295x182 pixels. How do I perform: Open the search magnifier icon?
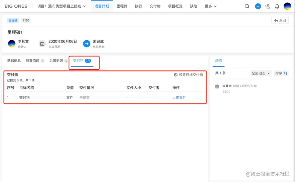[x=247, y=6]
